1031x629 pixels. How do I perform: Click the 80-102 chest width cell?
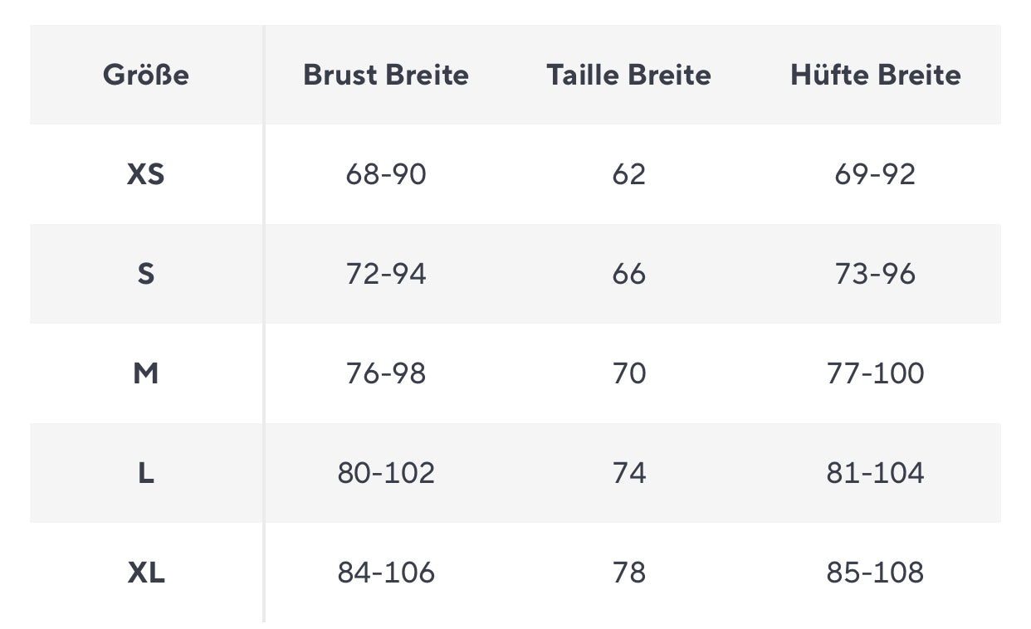[386, 473]
